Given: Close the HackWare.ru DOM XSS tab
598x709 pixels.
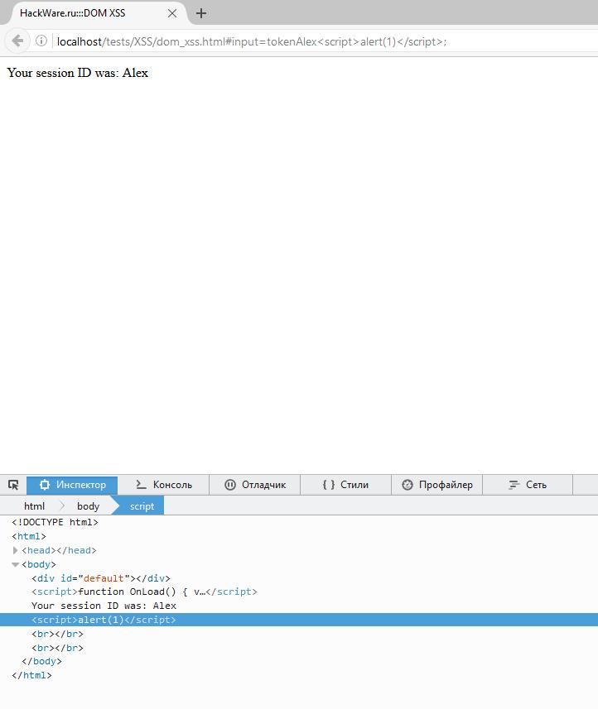Looking at the screenshot, I should click(172, 13).
